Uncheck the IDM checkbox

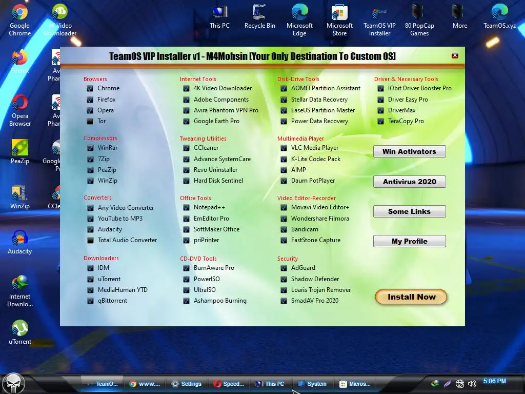90,268
